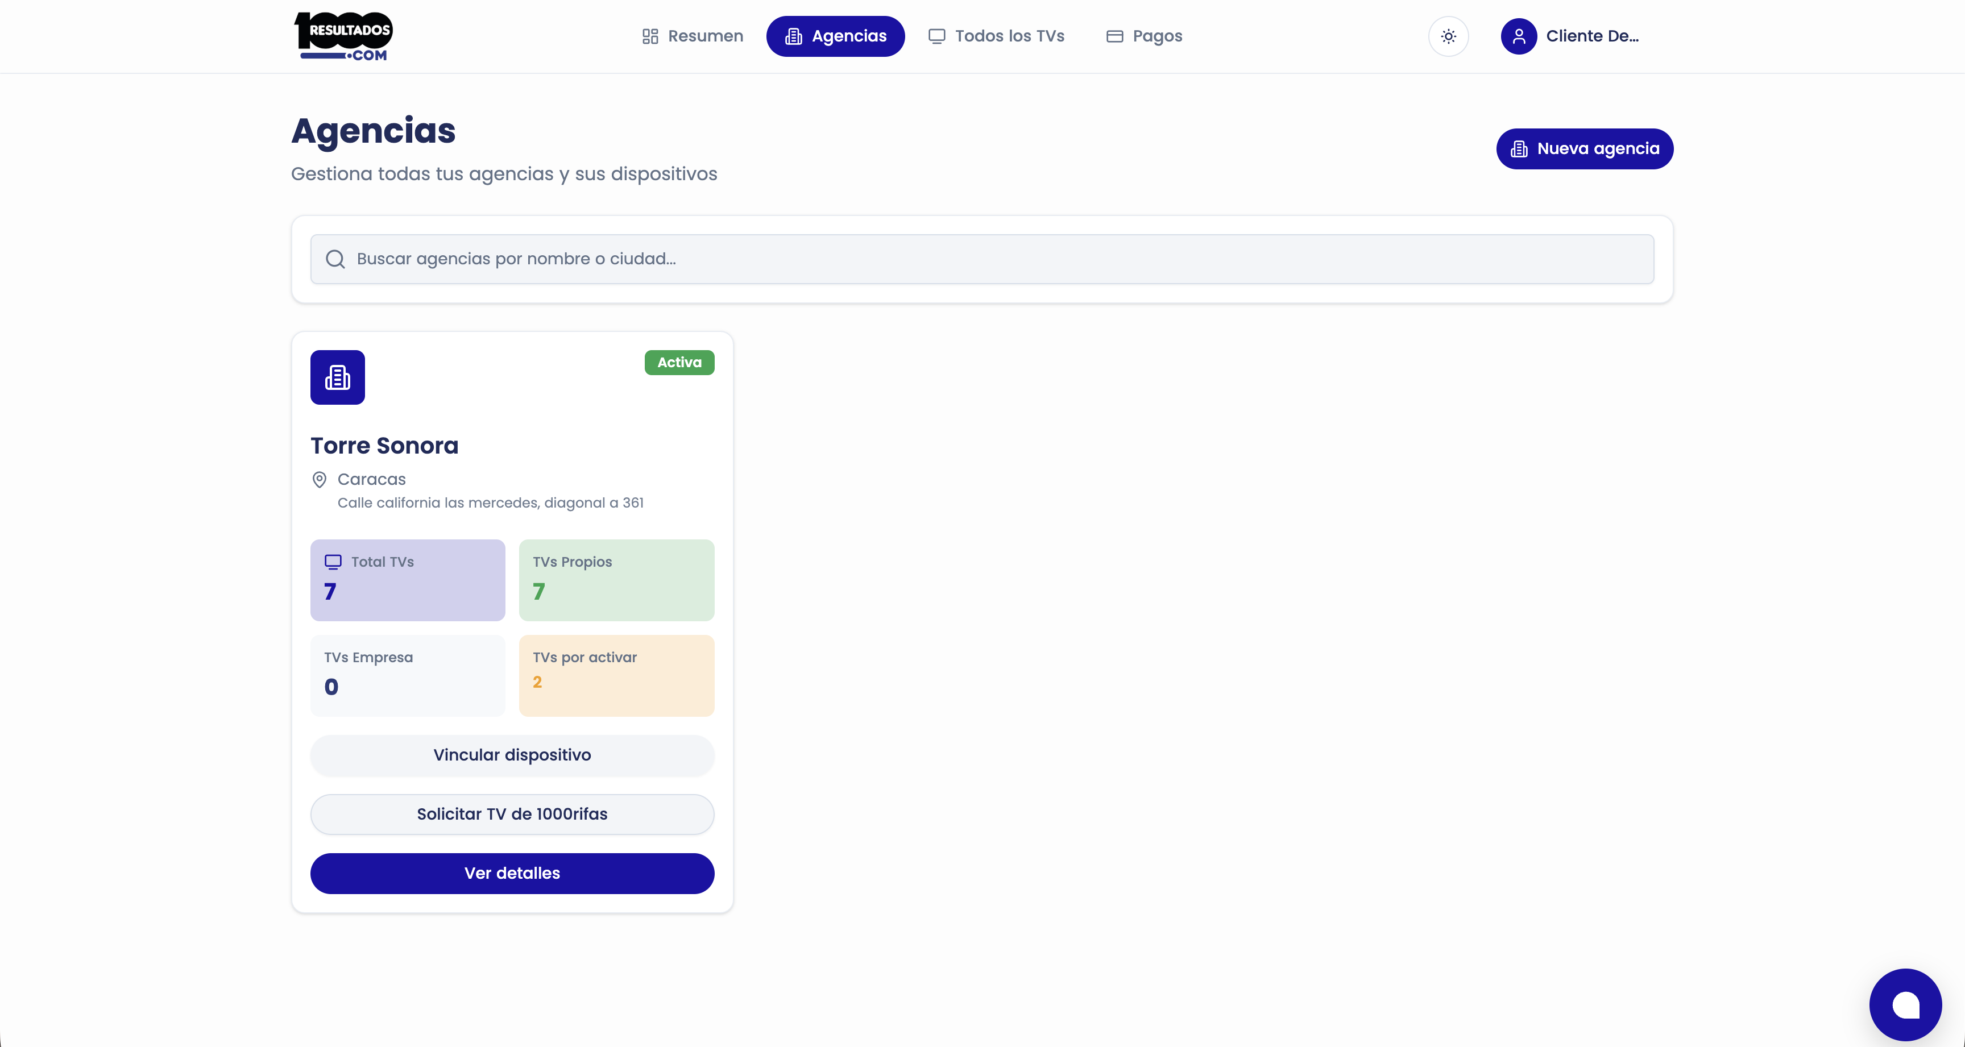Expand the Cliente De... account menu
This screenshot has width=1965, height=1047.
point(1592,36)
